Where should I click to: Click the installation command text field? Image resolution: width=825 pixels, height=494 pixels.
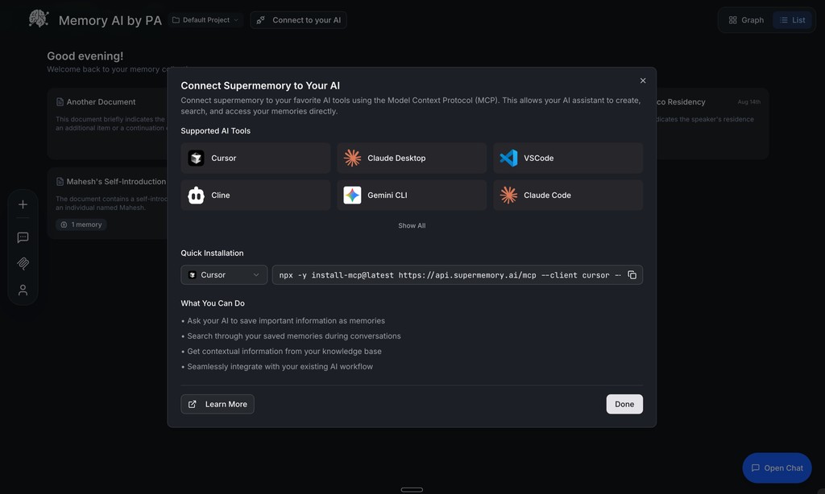pos(443,274)
